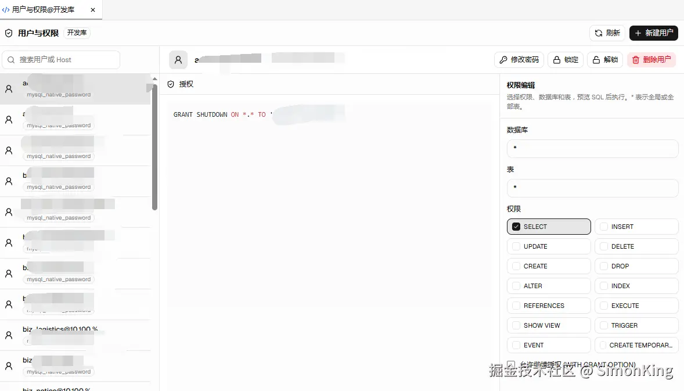Check the INSERT privilege
The image size is (684, 391).
636,227
